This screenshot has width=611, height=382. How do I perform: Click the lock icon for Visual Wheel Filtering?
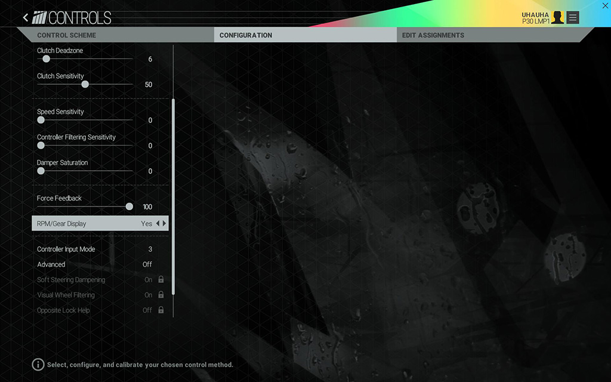pos(161,295)
